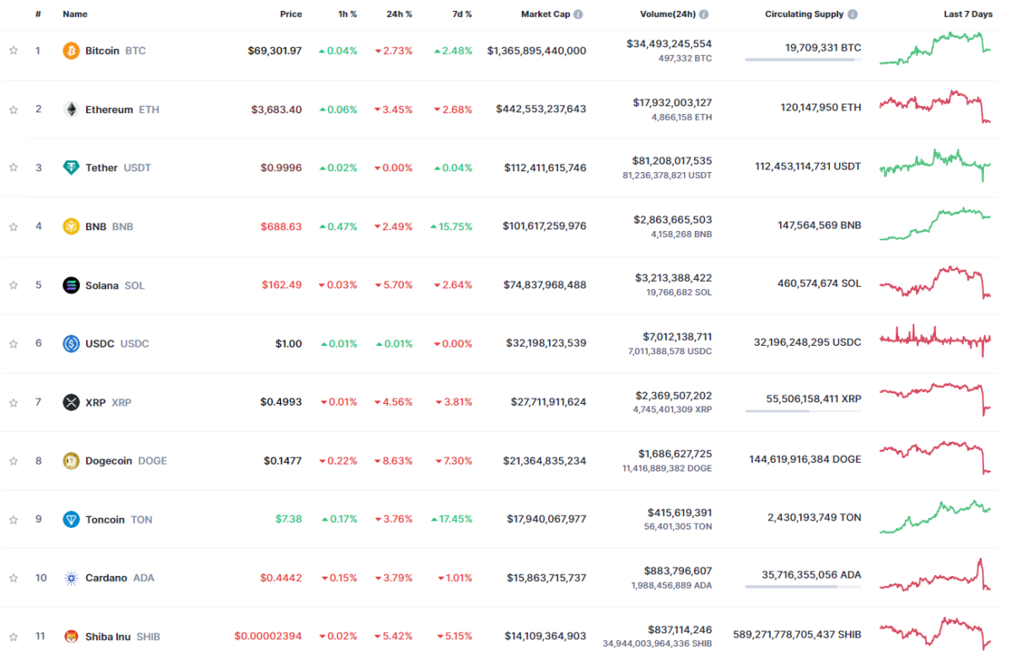This screenshot has width=1012, height=662.
Task: Add Solana to watchlist with star
Action: (x=13, y=285)
